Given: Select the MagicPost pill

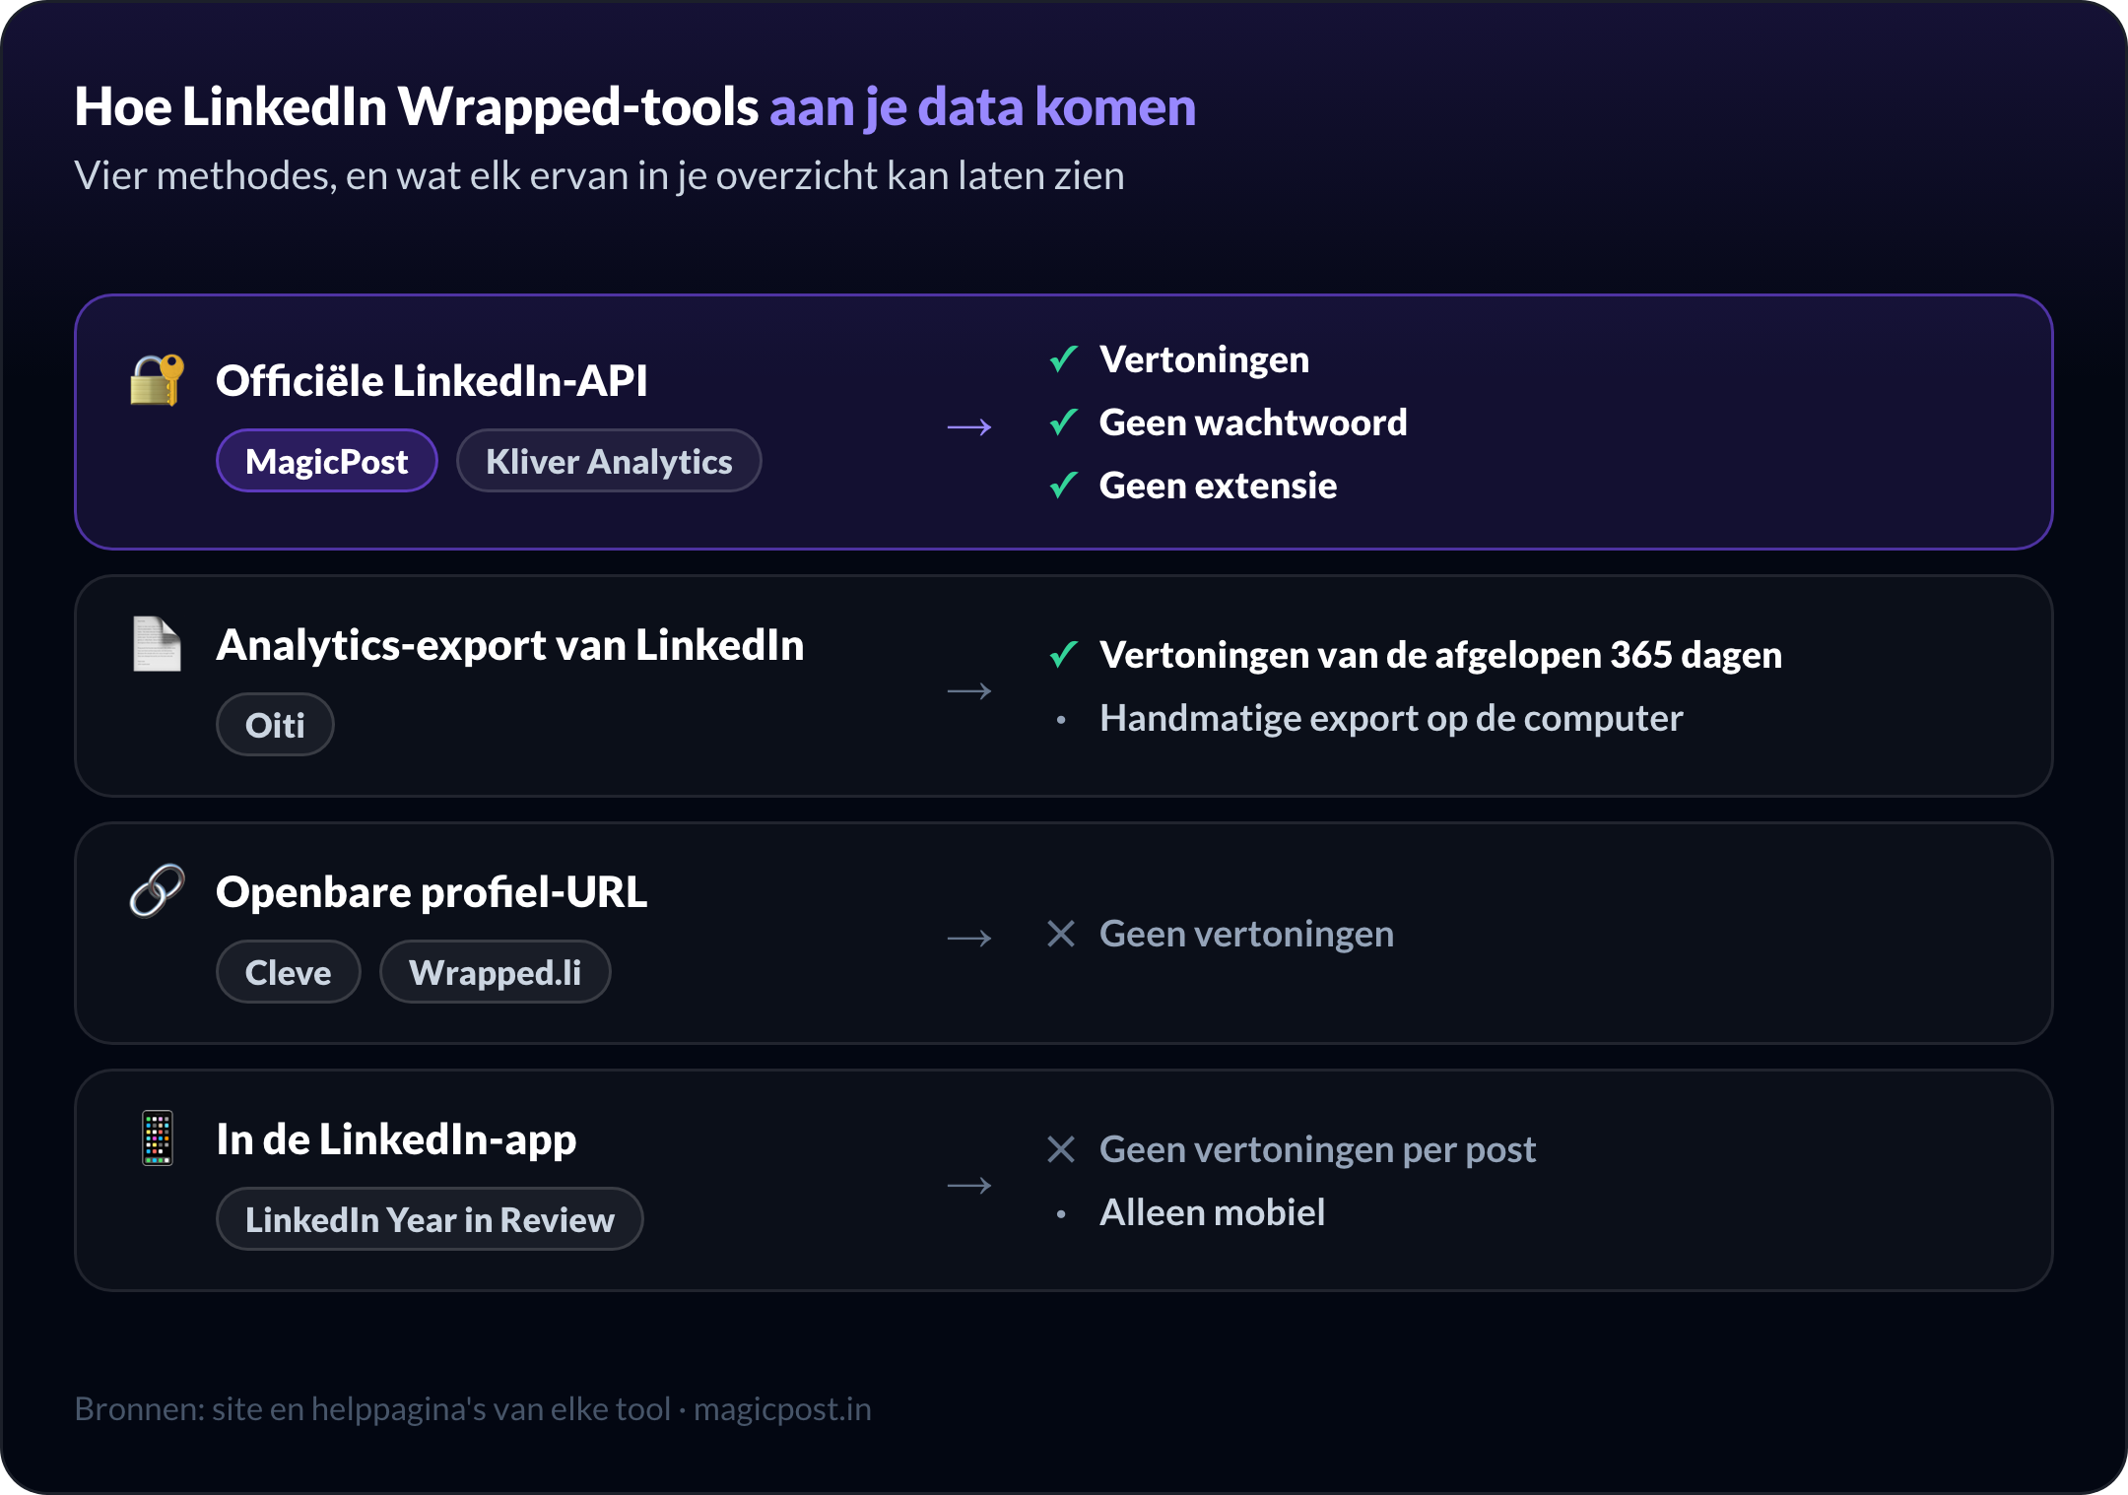Looking at the screenshot, I should pos(327,461).
